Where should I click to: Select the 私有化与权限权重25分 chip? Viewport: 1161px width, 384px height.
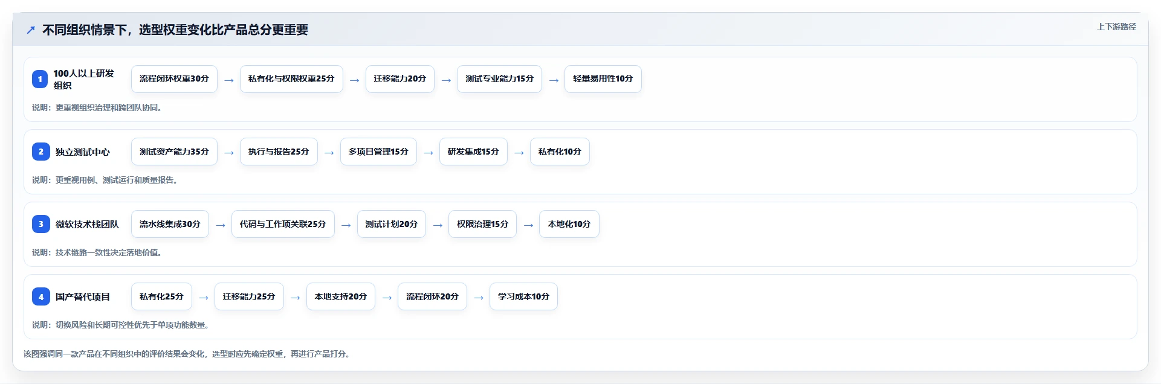coord(291,79)
